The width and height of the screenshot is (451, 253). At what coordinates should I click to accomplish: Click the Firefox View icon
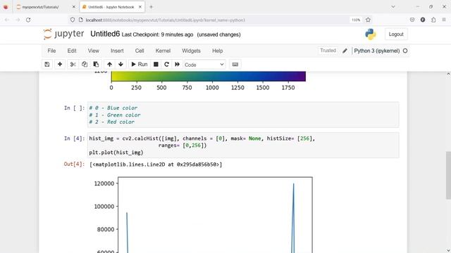point(6,7)
